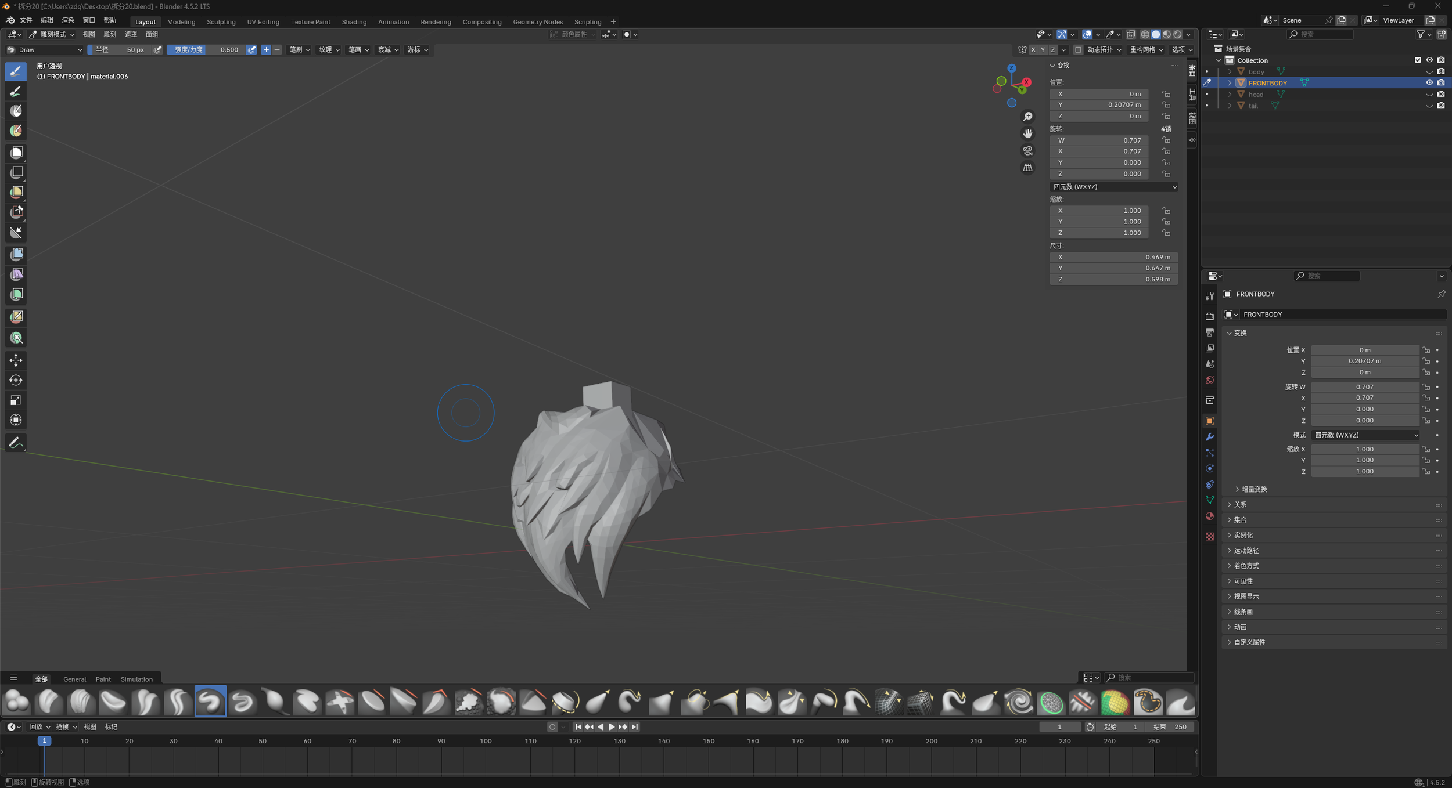The image size is (1452, 788).
Task: Select the Annotate tool in left toolbar
Action: [16, 443]
